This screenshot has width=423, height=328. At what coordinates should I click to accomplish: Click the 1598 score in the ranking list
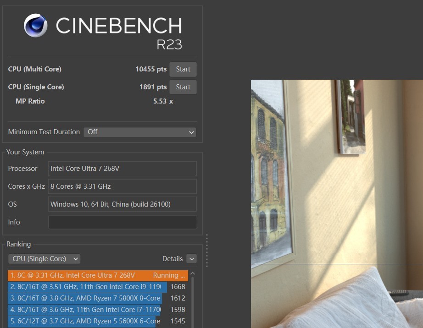[x=178, y=310]
